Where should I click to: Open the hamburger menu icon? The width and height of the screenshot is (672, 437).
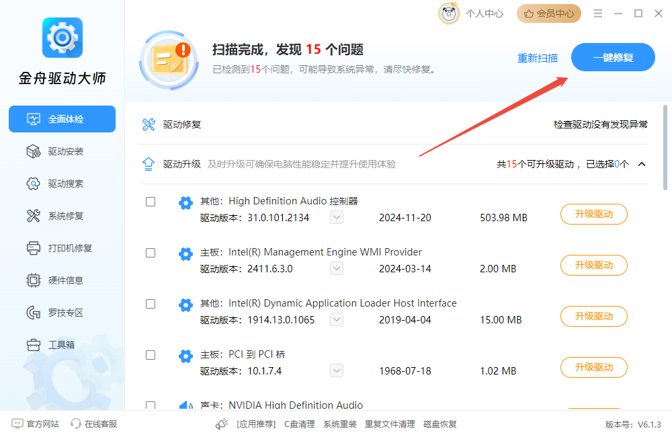coord(598,13)
